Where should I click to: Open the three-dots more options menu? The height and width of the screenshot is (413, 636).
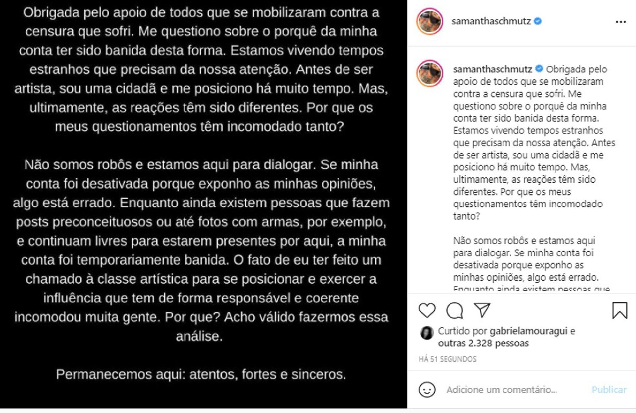click(621, 22)
